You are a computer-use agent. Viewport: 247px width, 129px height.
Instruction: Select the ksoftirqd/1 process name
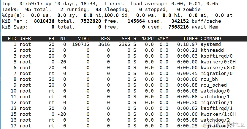(216, 108)
